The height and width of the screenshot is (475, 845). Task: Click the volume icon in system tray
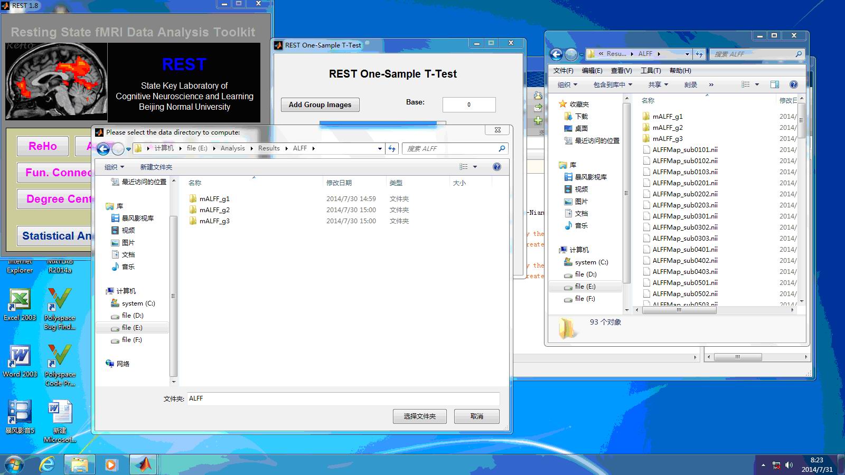coord(789,465)
